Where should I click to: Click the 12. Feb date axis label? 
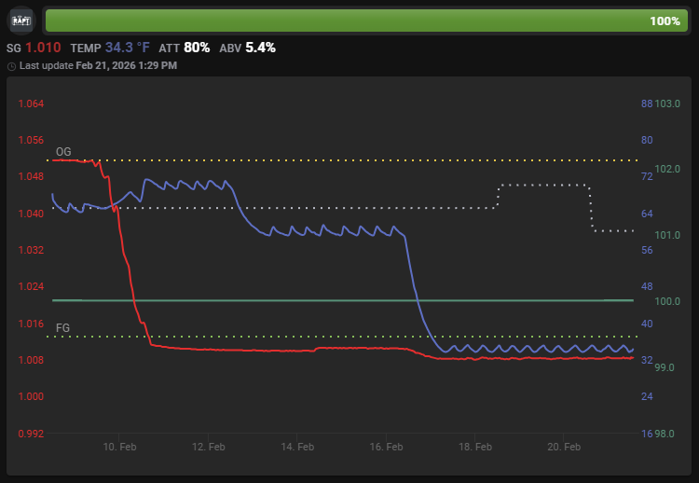coord(209,448)
